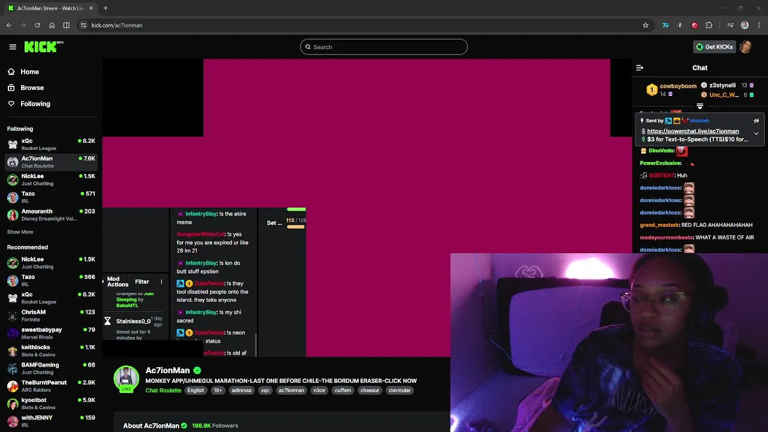Click the n3on tag

[319, 390]
